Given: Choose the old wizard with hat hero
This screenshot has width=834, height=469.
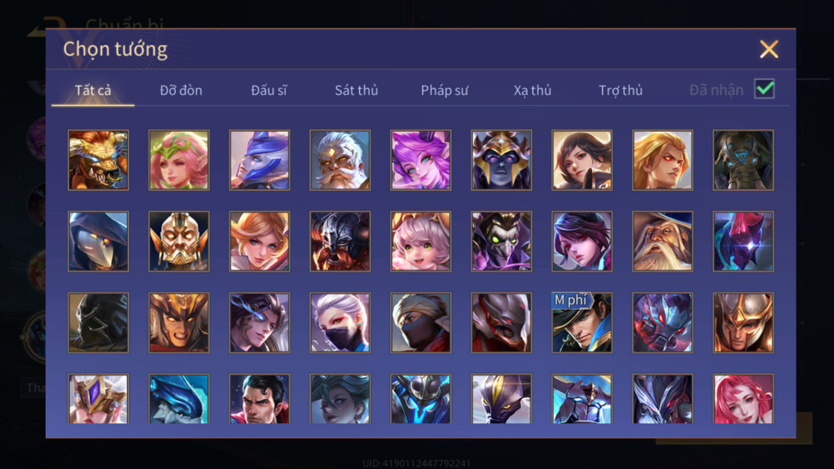Looking at the screenshot, I should pyautogui.click(x=663, y=241).
